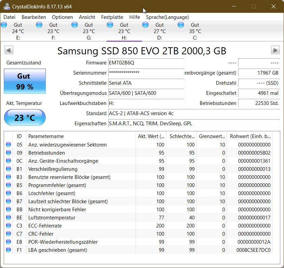The height and width of the screenshot is (268, 284).
Task: Click status orb of ECC-Fehlerrate row
Action: [x=8, y=225]
